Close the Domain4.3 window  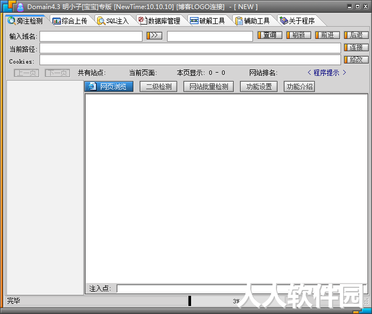point(366,6)
